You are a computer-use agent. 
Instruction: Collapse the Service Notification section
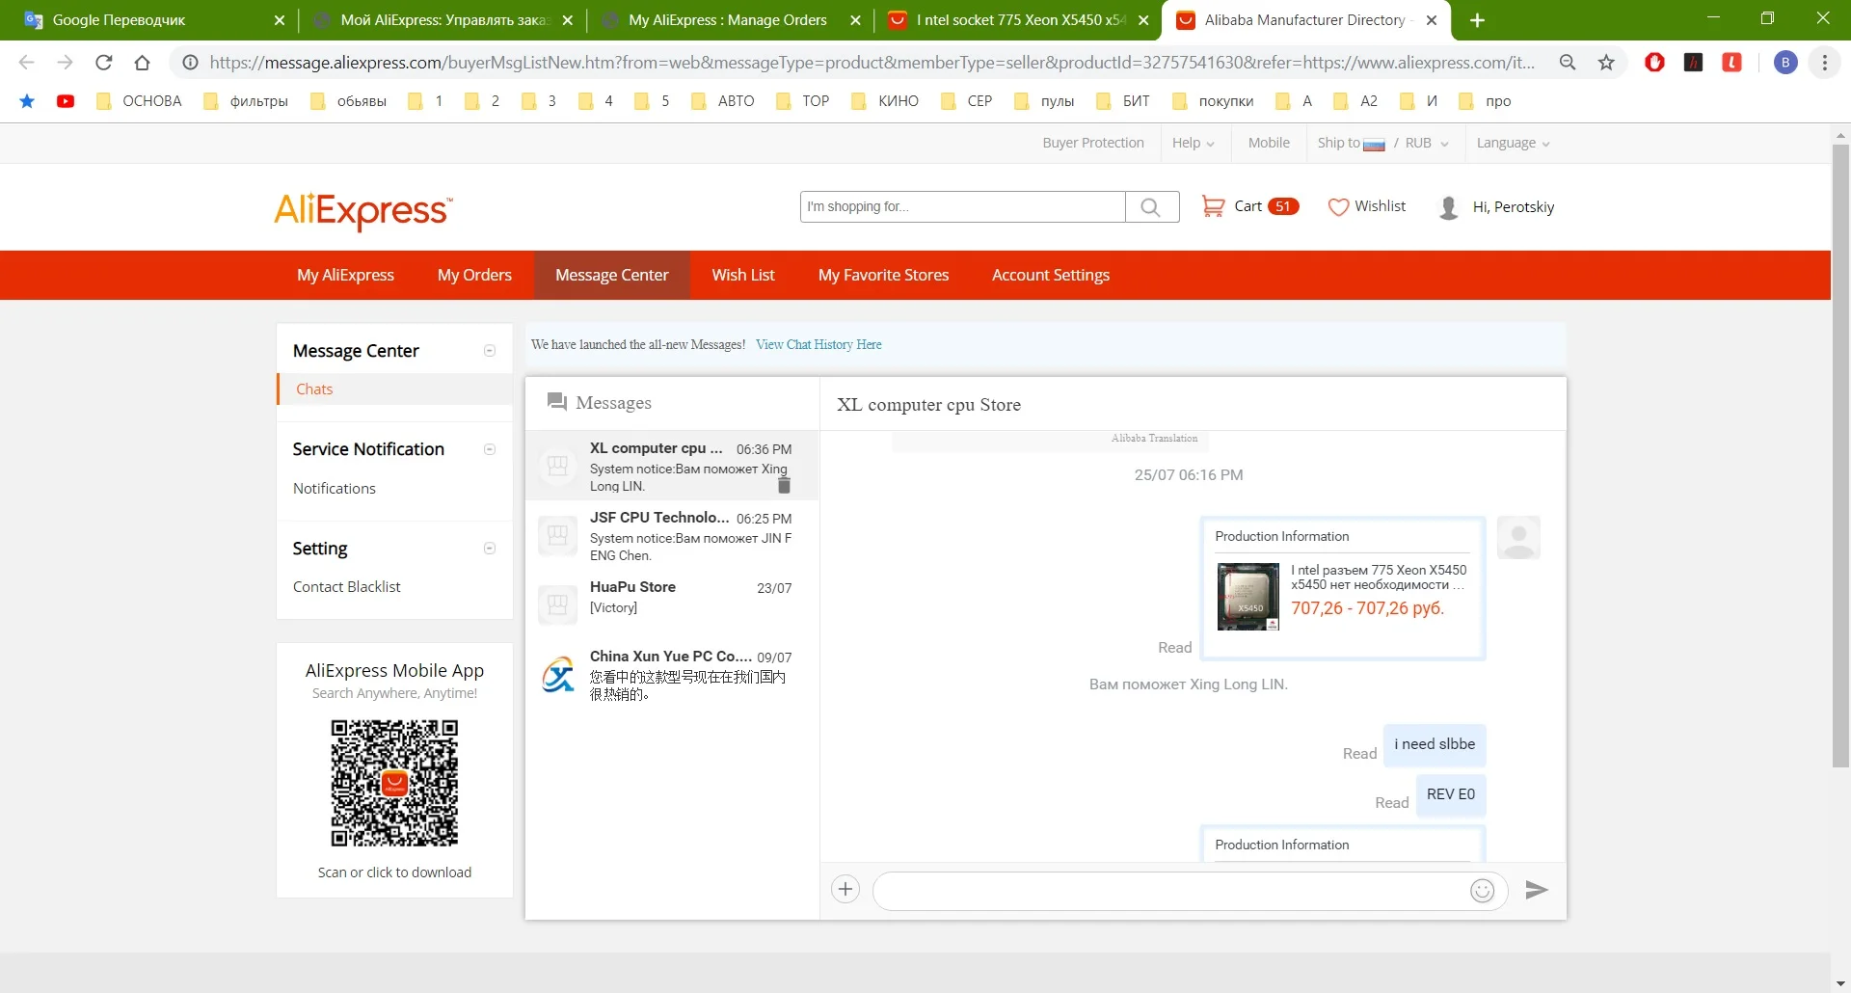[x=490, y=449]
